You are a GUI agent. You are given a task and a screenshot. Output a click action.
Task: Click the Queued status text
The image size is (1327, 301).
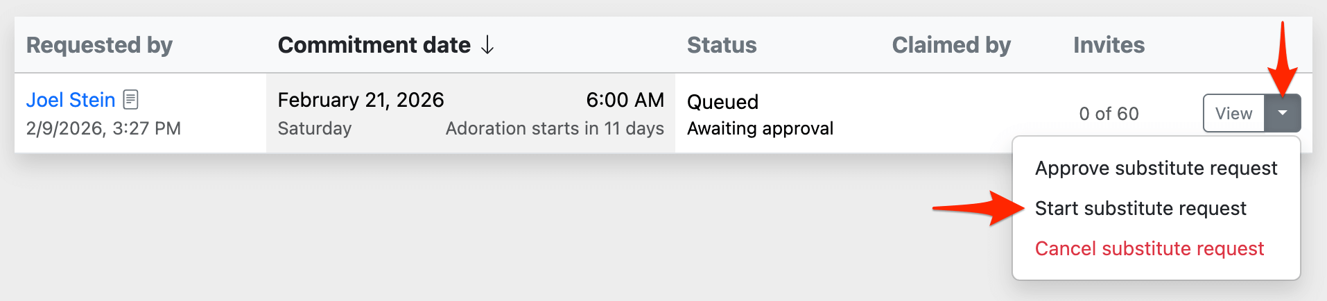pos(722,102)
